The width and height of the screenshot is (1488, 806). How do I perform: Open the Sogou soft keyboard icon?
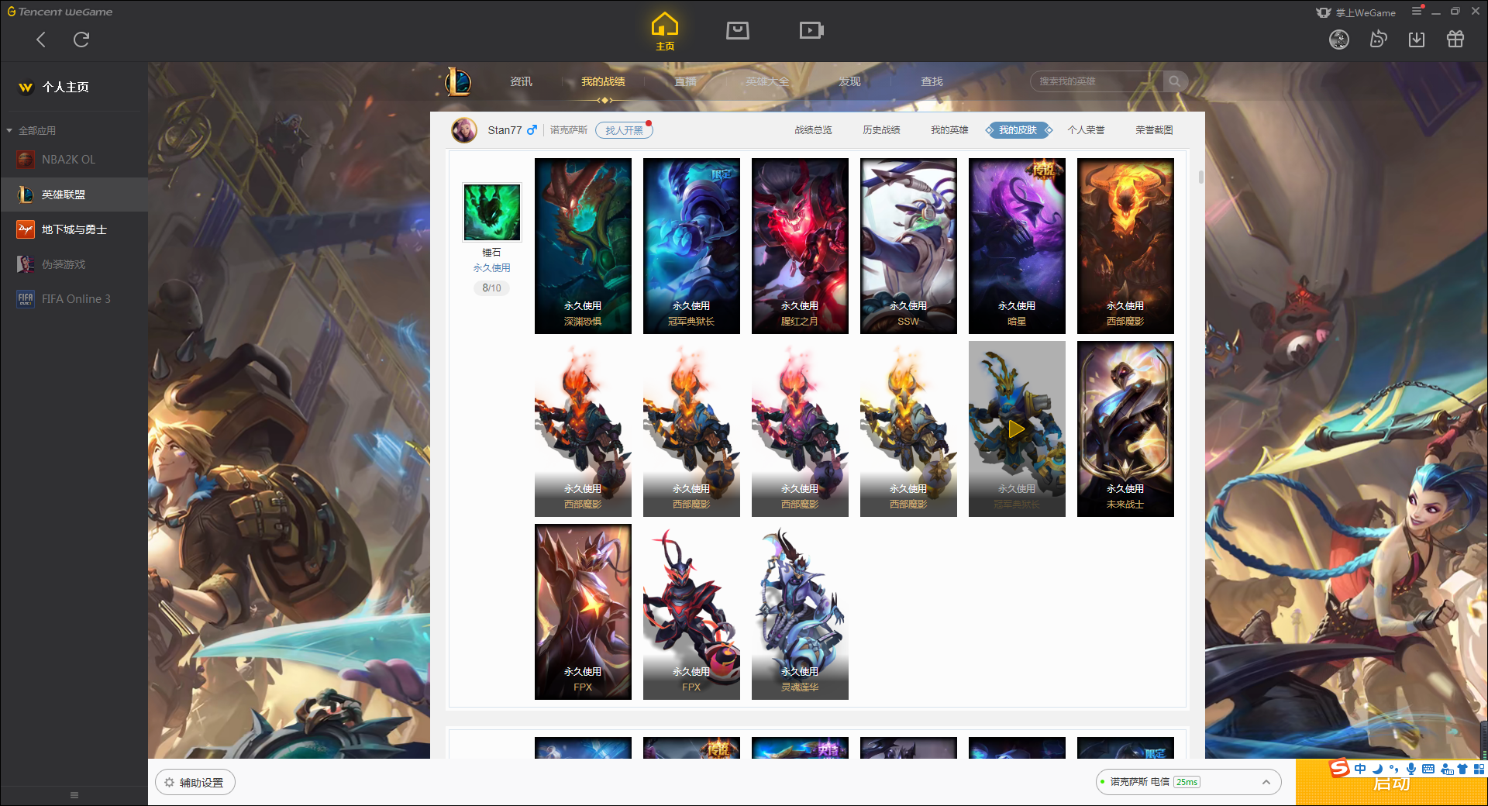click(1428, 769)
